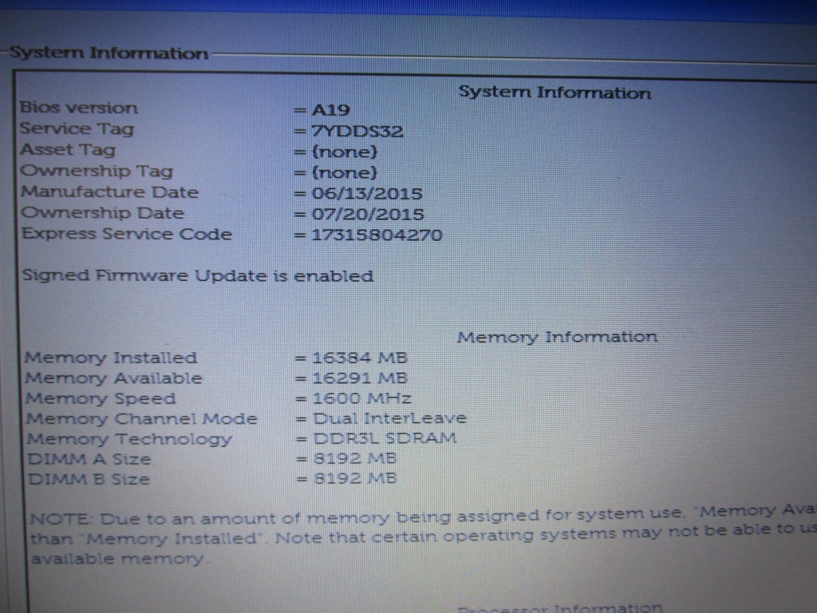The width and height of the screenshot is (817, 613).
Task: Click the Bios version value A19
Action: coord(330,110)
